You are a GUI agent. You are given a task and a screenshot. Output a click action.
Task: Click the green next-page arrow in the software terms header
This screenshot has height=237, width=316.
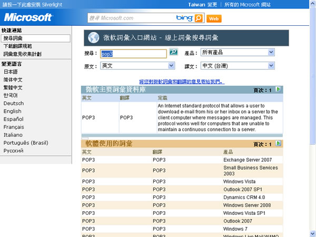[x=279, y=143]
